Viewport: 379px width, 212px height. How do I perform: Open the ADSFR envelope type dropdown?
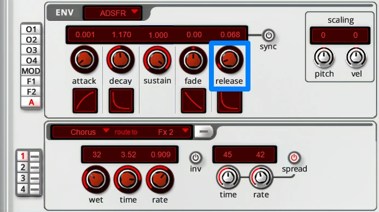[x=113, y=13]
